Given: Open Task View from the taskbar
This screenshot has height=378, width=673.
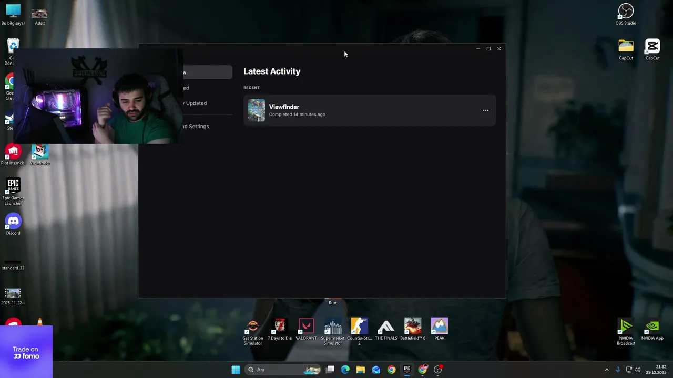Looking at the screenshot, I should (x=330, y=370).
